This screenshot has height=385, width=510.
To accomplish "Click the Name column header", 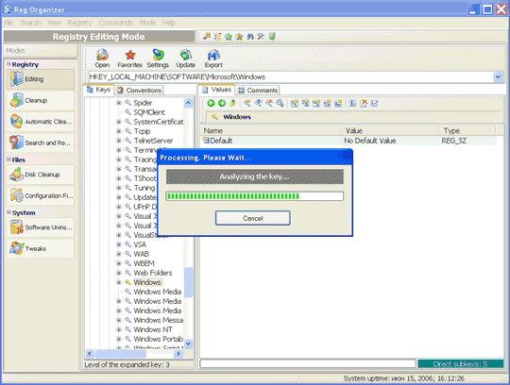I will (271, 130).
